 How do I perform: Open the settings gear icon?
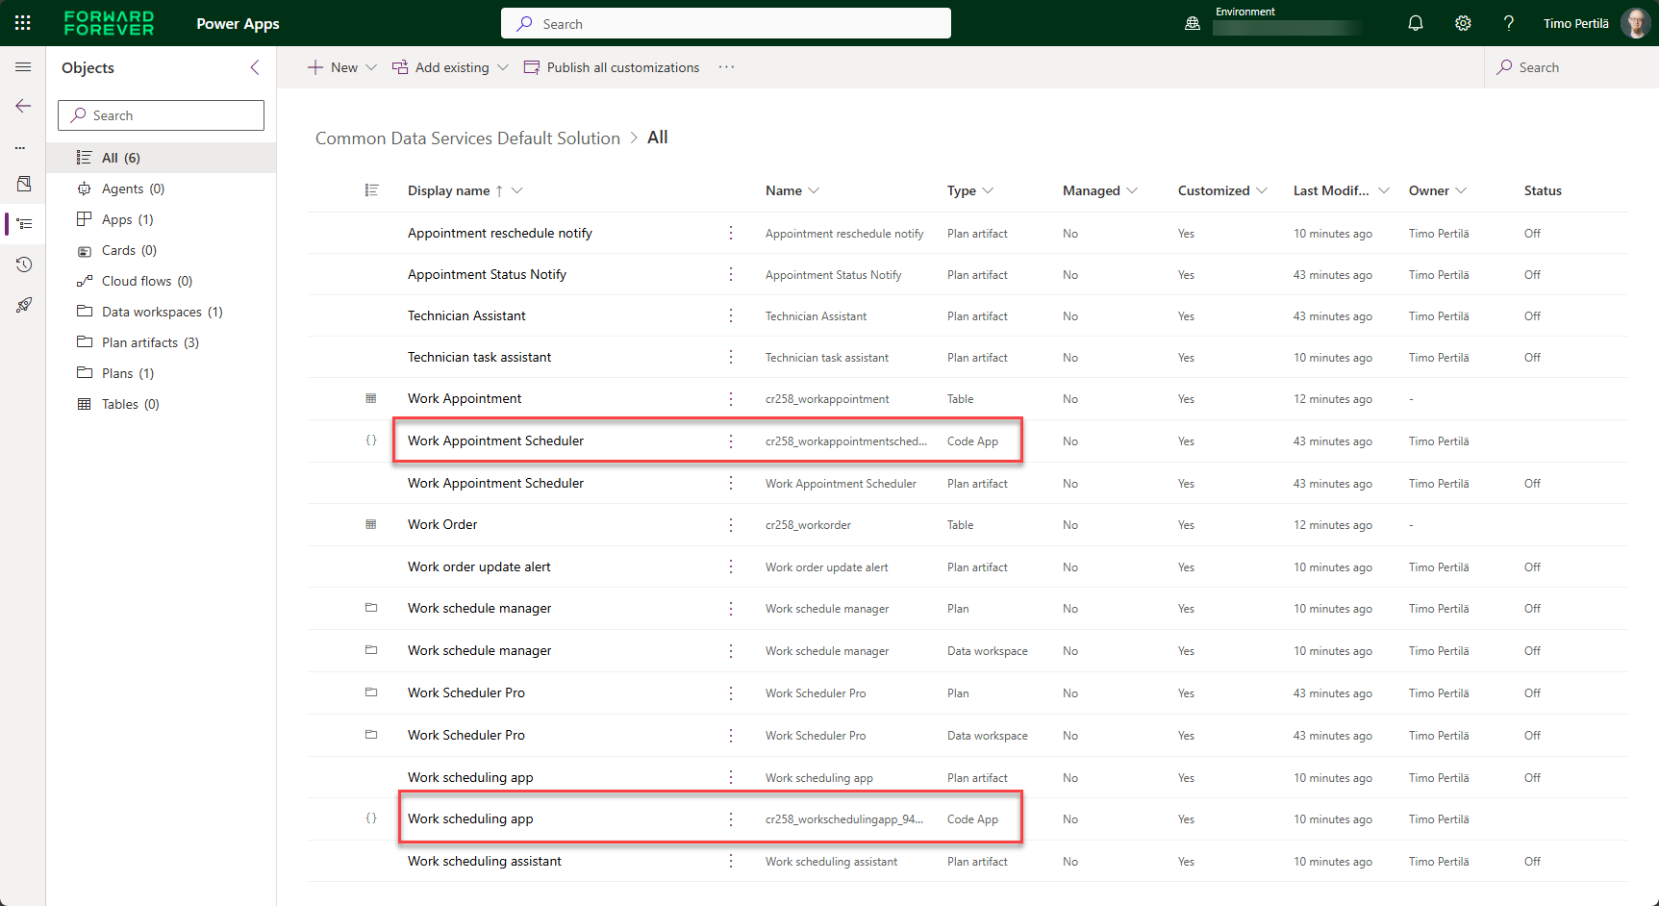[x=1462, y=23]
